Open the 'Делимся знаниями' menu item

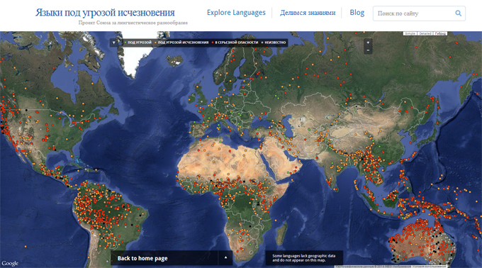[308, 13]
